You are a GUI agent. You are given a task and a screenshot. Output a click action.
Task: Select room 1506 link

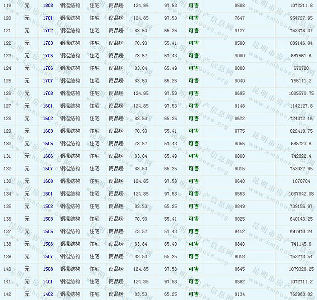click(x=48, y=244)
